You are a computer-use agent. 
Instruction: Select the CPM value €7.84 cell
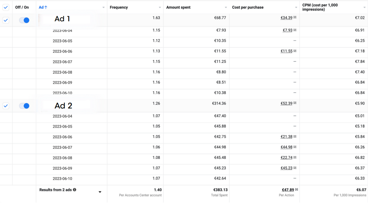pyautogui.click(x=360, y=61)
